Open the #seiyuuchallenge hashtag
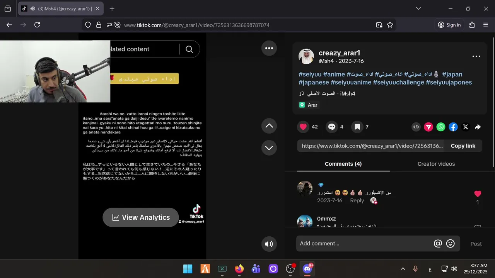The height and width of the screenshot is (278, 495). click(x=399, y=82)
